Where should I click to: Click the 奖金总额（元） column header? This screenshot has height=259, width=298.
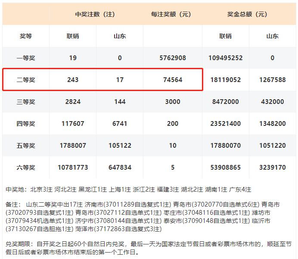[248, 14]
